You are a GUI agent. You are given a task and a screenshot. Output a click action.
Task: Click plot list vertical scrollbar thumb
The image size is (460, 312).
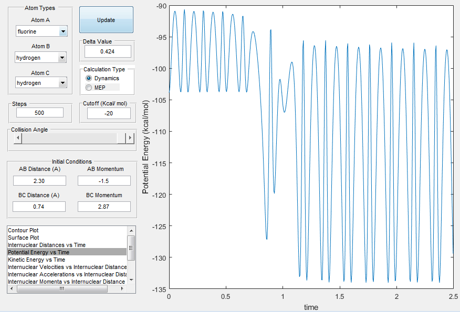[x=131, y=248]
